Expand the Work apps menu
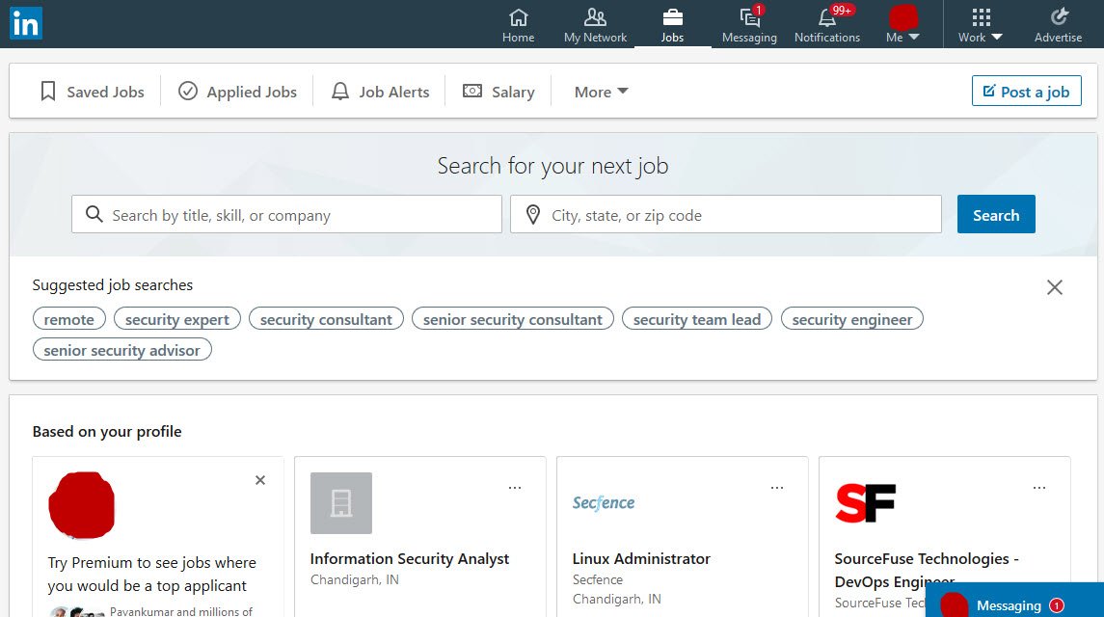This screenshot has width=1104, height=617. 980,25
